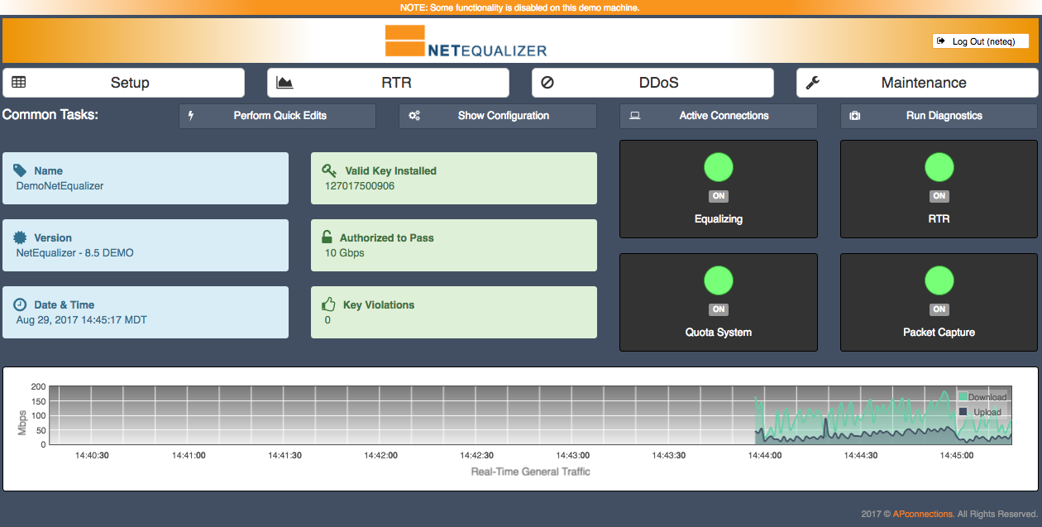Click the NetEqualizer logo

click(x=466, y=41)
